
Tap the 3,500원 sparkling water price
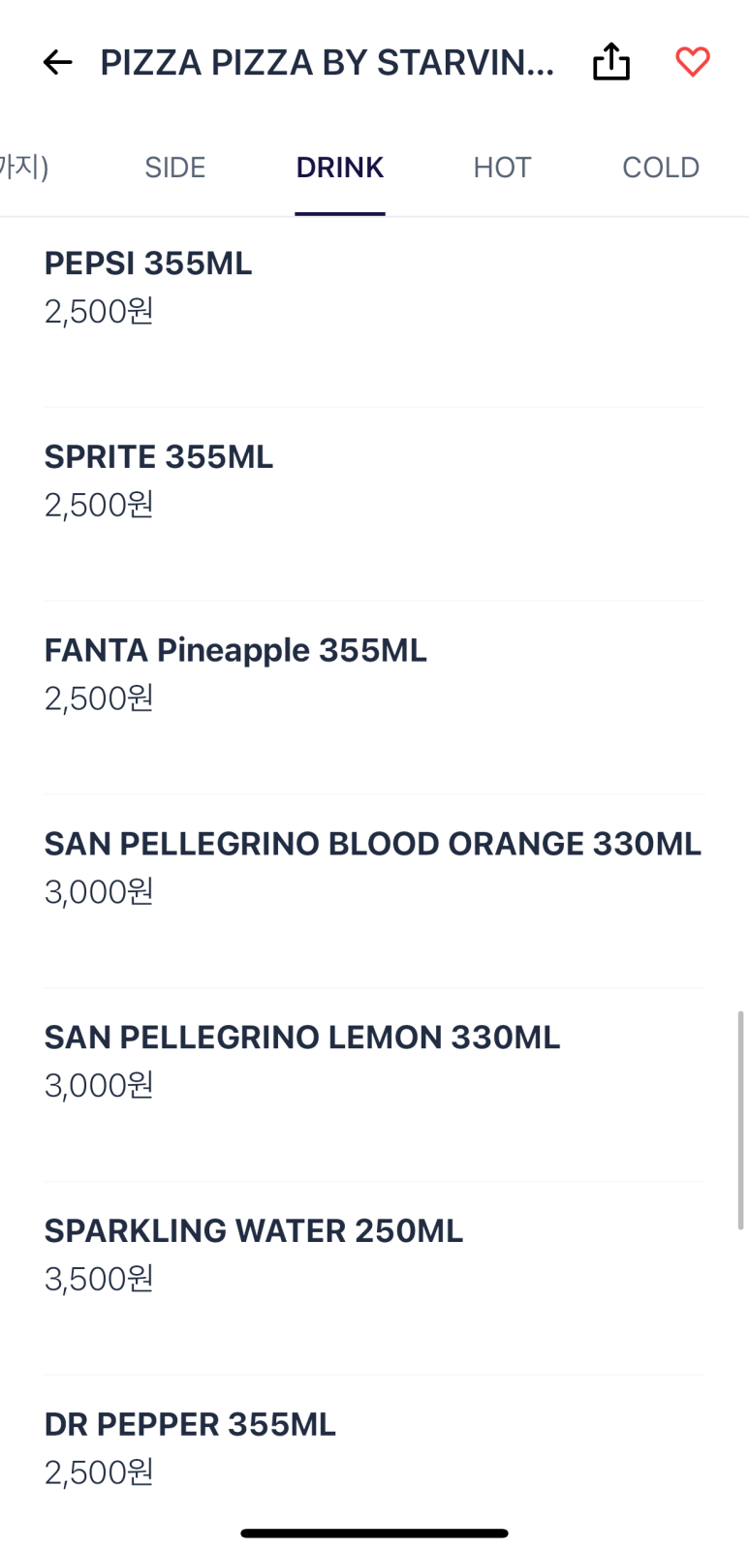pyautogui.click(x=99, y=1279)
